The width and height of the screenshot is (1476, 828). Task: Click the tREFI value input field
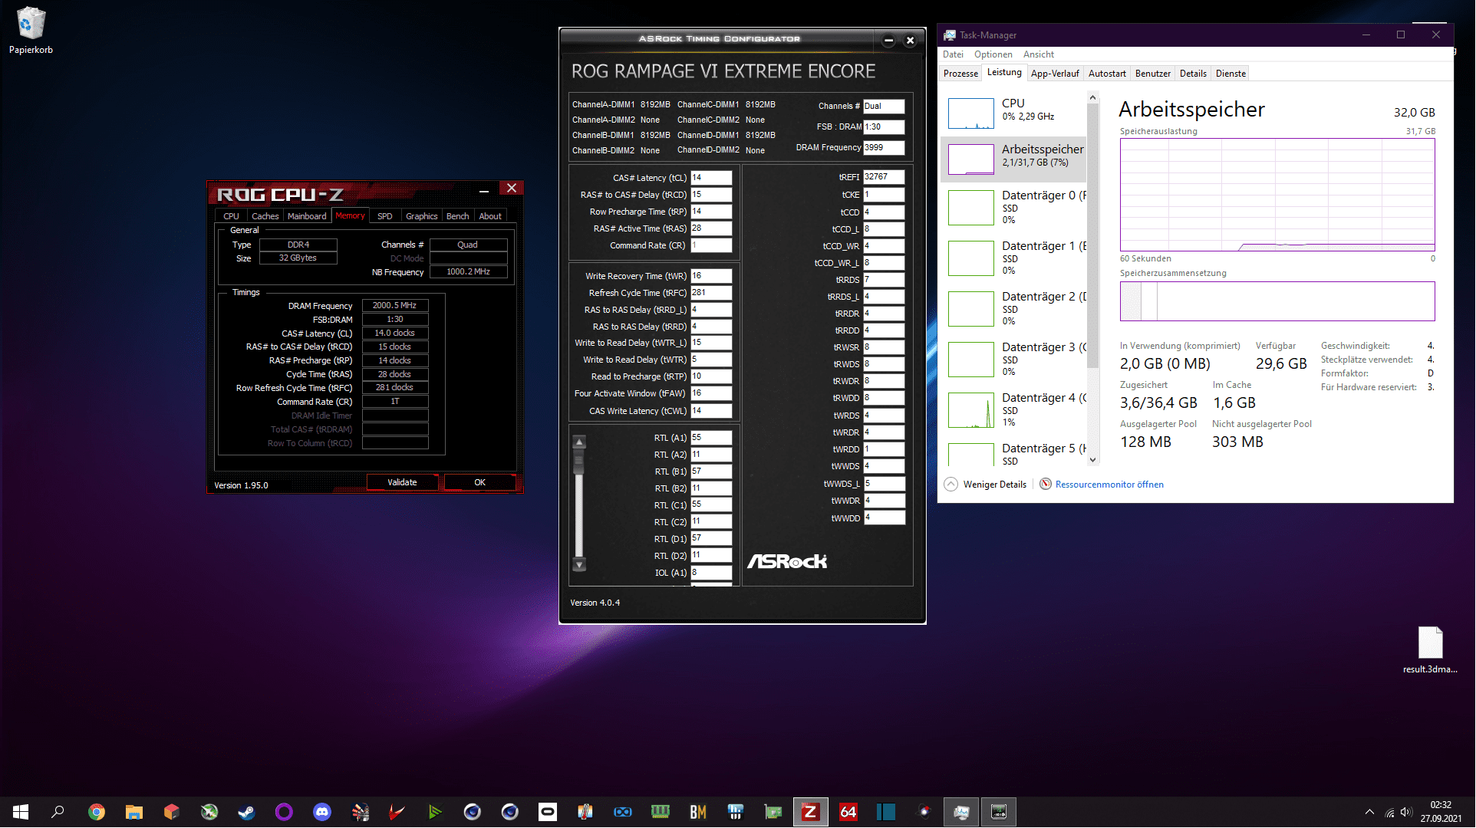(x=884, y=177)
